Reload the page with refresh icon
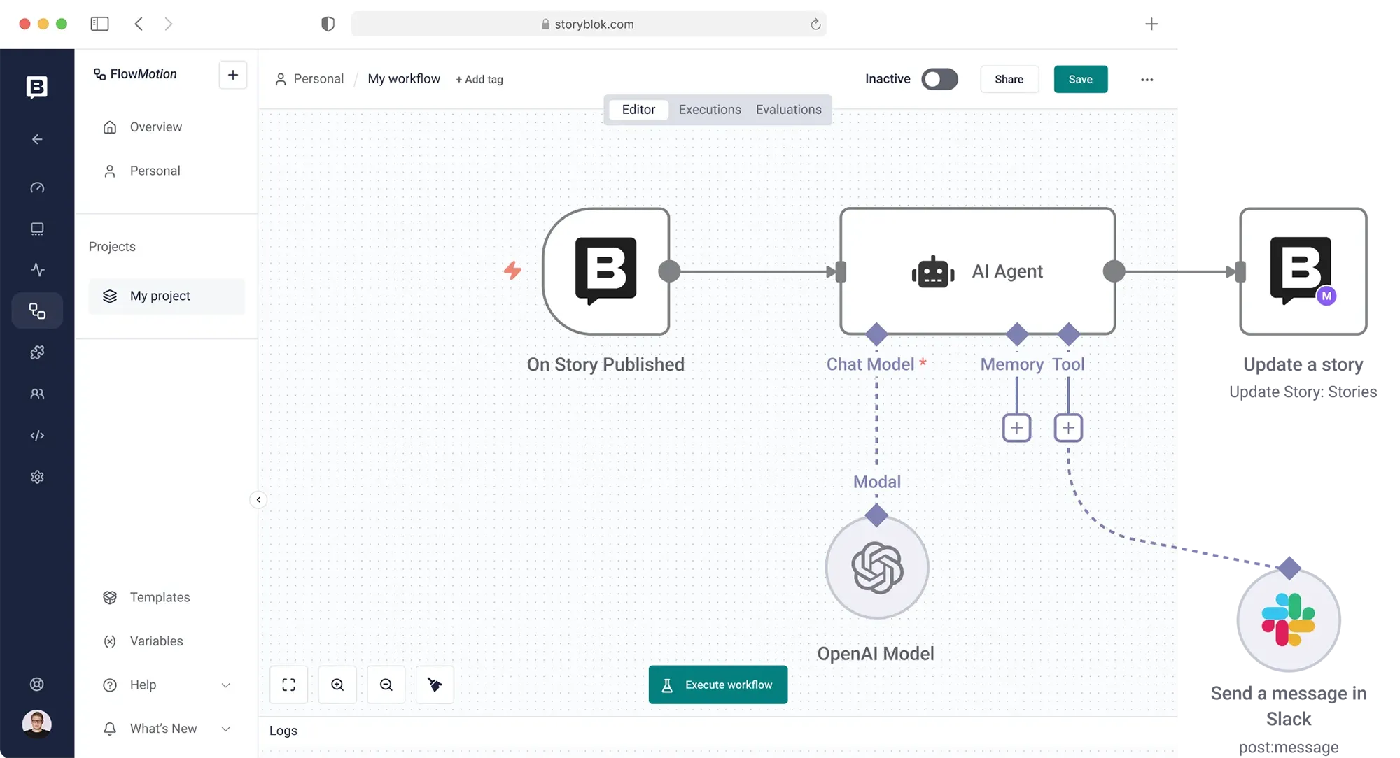Viewport: 1400px width, 758px height. 815,24
